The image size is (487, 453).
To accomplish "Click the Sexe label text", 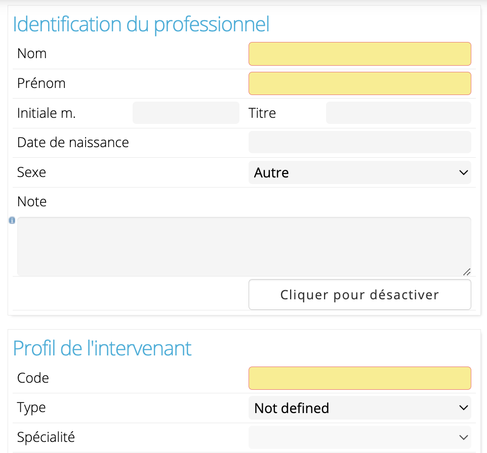I will [31, 172].
